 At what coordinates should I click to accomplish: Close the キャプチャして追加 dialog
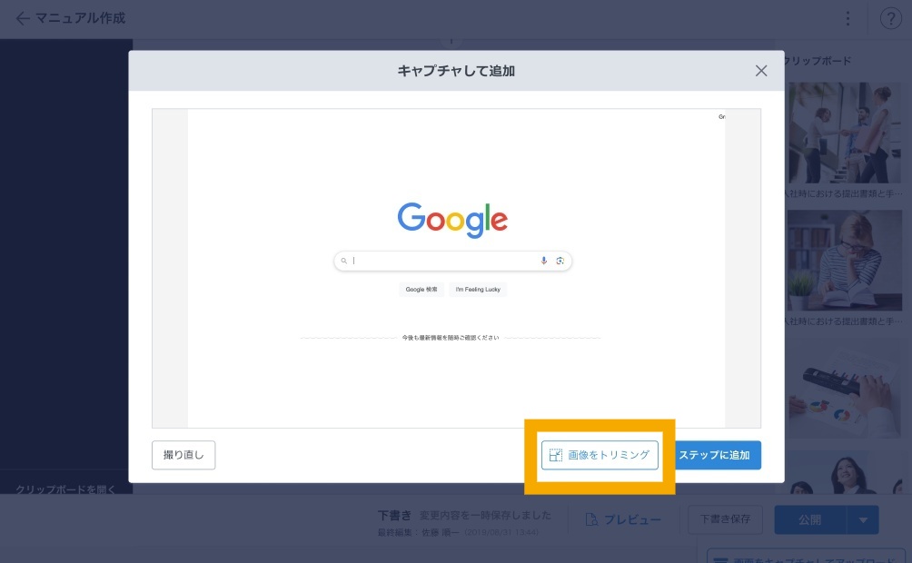coord(761,71)
